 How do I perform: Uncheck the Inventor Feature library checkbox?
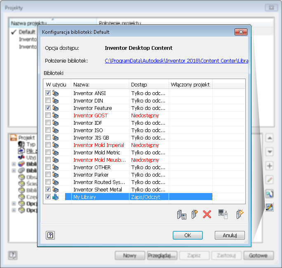pyautogui.click(x=48, y=107)
